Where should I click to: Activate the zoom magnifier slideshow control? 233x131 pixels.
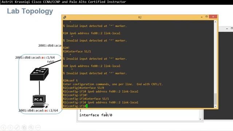(x=31, y=127)
